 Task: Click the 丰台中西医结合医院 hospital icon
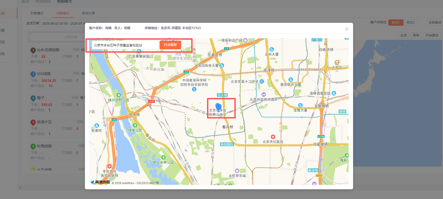110,166
